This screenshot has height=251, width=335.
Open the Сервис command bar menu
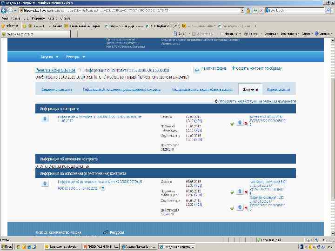coord(307,34)
